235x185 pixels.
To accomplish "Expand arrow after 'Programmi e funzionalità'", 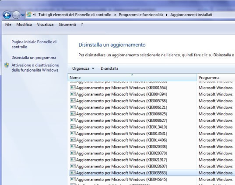I will point(167,15).
